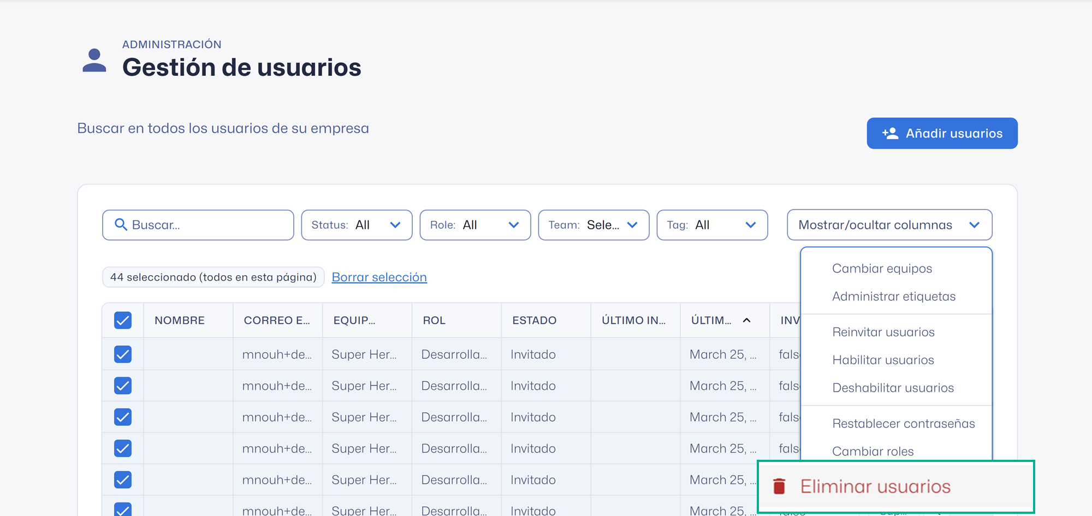Choose Eliminar usuarios in the menu
The width and height of the screenshot is (1092, 516).
[896, 487]
